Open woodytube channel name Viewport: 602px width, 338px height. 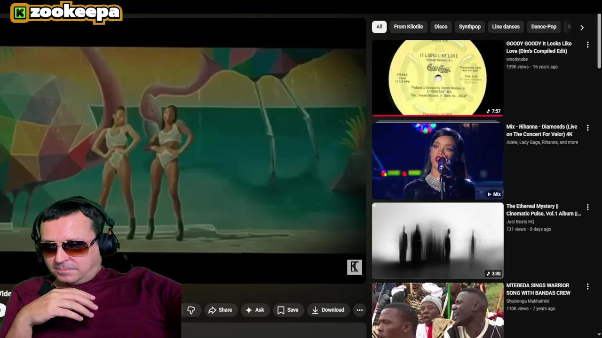click(x=517, y=59)
